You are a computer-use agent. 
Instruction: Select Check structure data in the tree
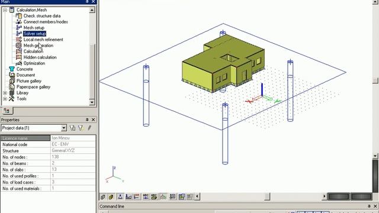(x=42, y=16)
